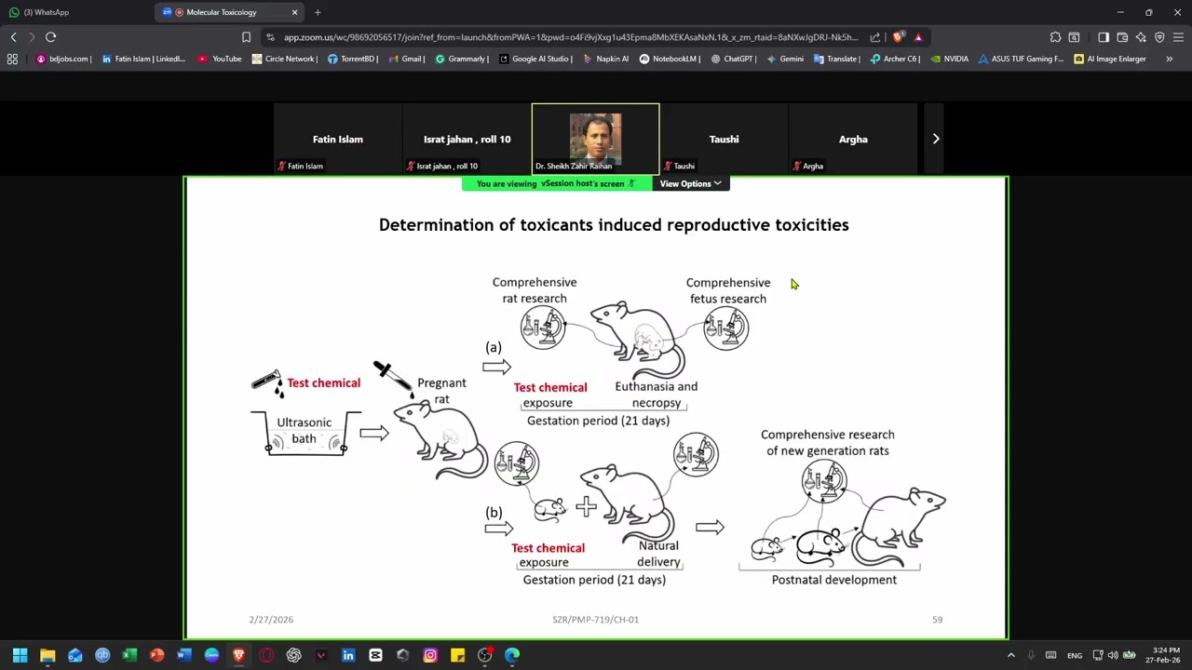Launch Outlook from the taskbar
Screen dimensions: 1192x670
74,655
